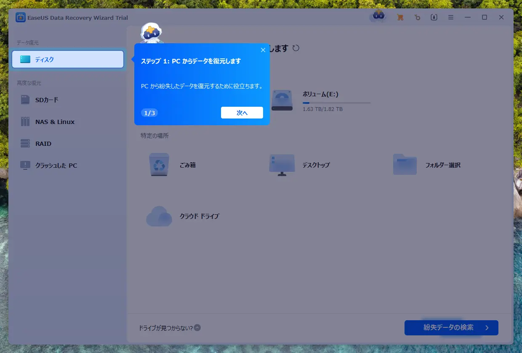The width and height of the screenshot is (522, 353).
Task: Select the ボリューム(E:) drive icon
Action: (x=282, y=101)
